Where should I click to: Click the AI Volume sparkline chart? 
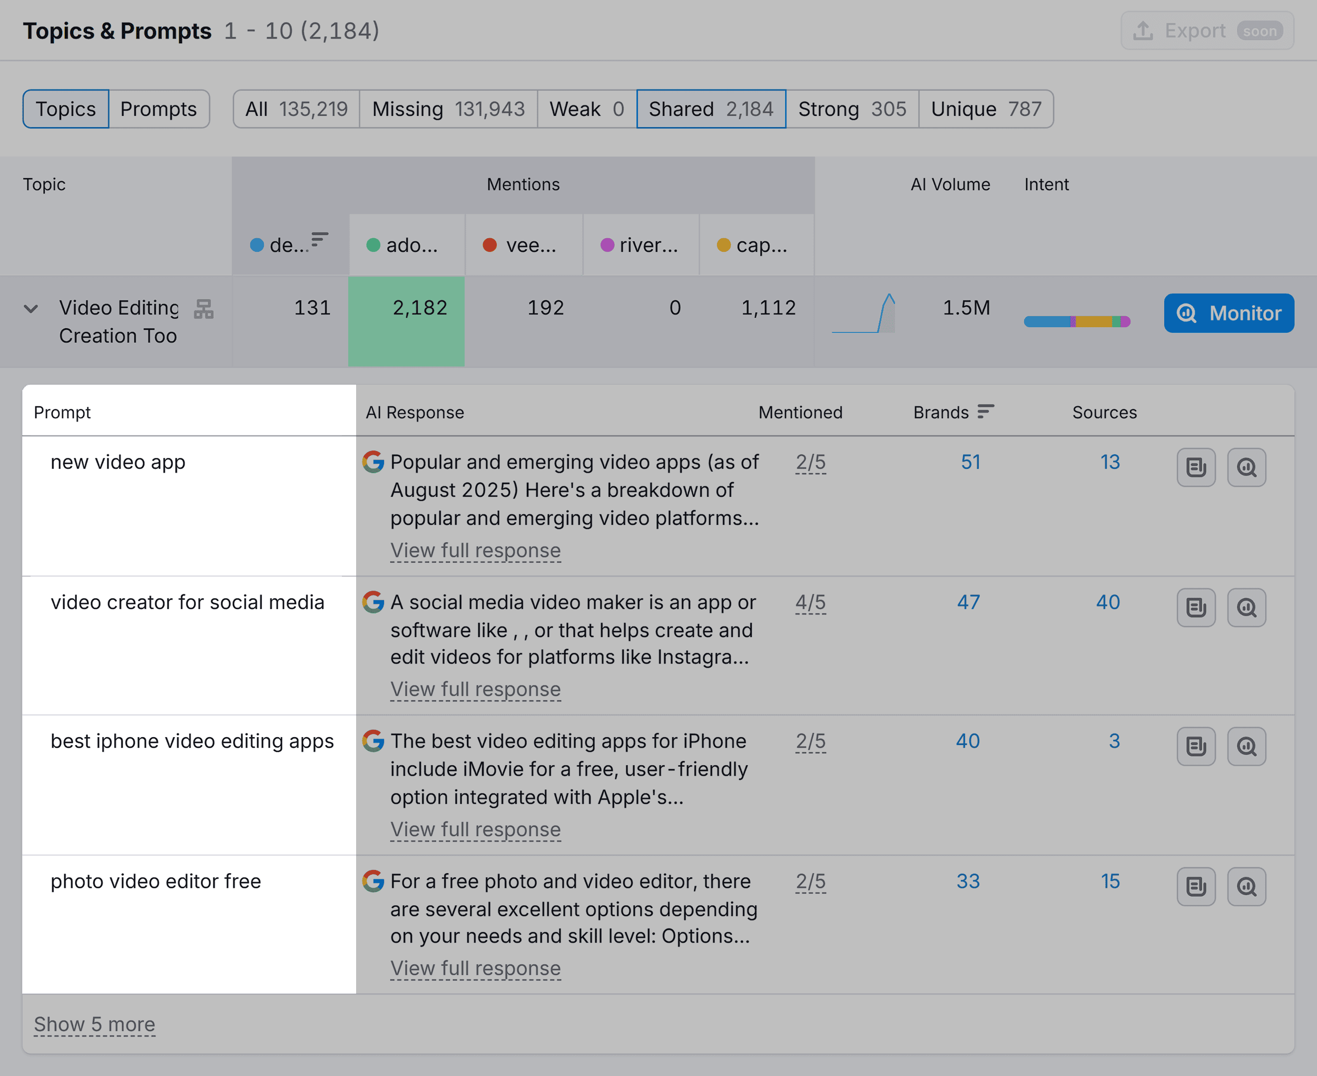(x=863, y=314)
